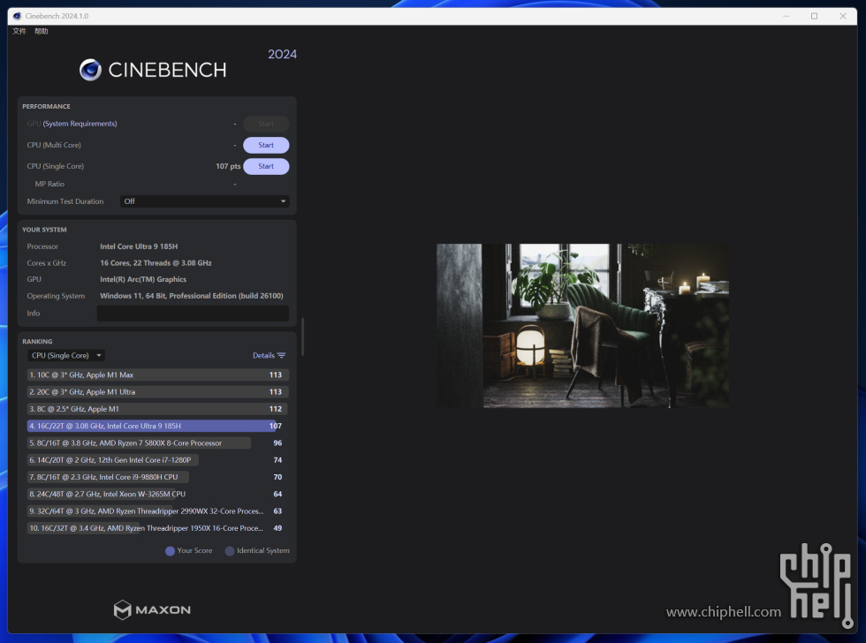Viewport: 866px width, 643px height.
Task: Click the "YOUR SYSTEM" section heading
Action: [x=44, y=230]
